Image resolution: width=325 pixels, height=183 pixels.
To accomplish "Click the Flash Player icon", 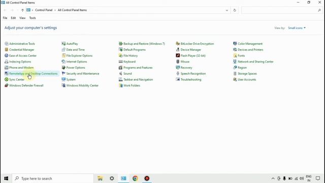I will tap(178, 55).
